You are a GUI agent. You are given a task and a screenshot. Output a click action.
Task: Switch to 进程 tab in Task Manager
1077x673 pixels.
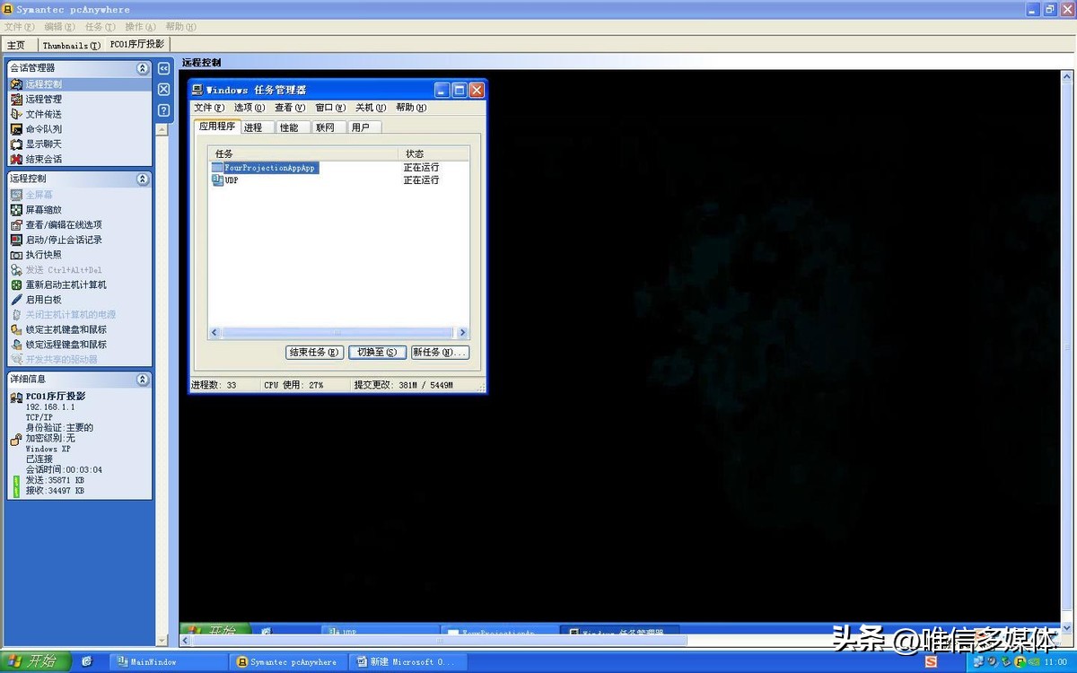tap(253, 127)
